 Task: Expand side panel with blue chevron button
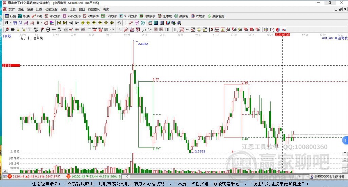pyautogui.click(x=345, y=140)
